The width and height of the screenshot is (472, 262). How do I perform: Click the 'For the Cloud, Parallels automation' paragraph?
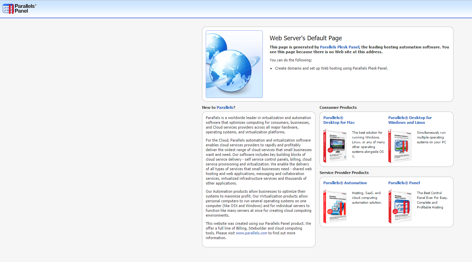pos(259,162)
